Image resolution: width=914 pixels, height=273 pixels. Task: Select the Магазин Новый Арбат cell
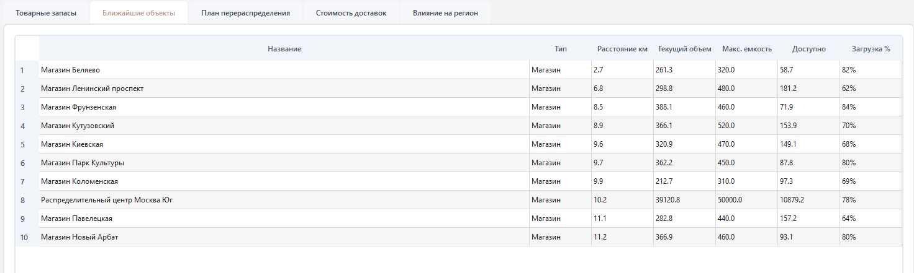79,237
